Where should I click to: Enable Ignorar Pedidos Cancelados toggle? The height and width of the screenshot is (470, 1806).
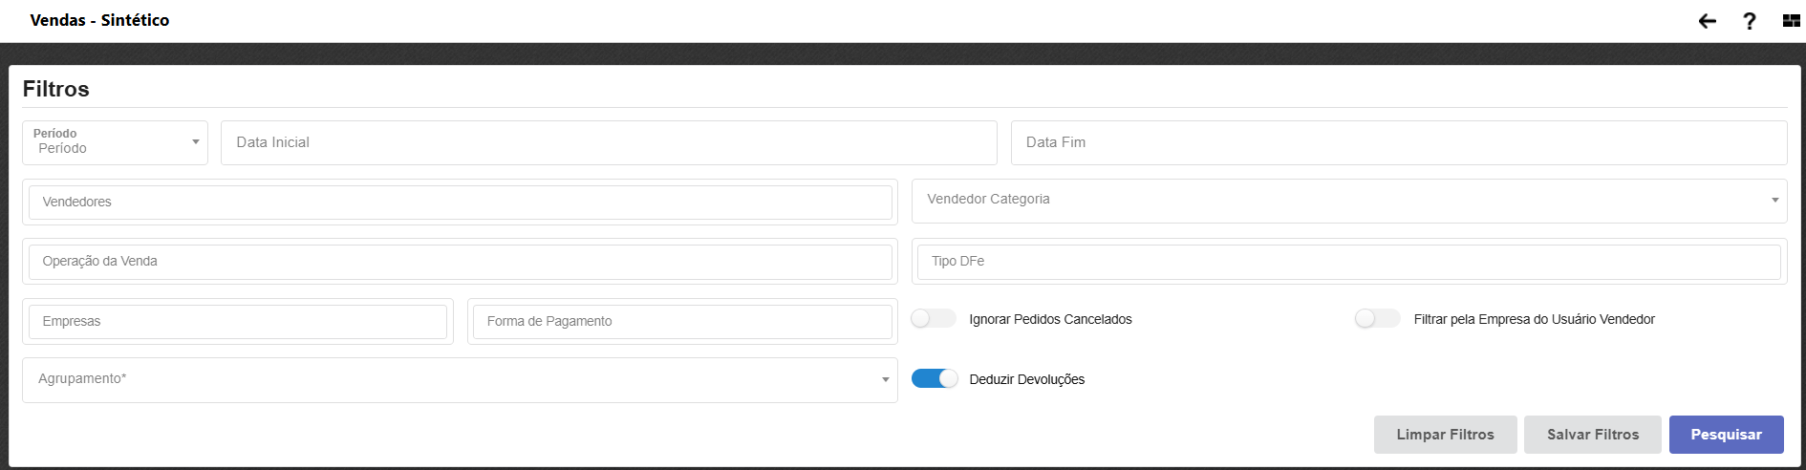coord(934,319)
